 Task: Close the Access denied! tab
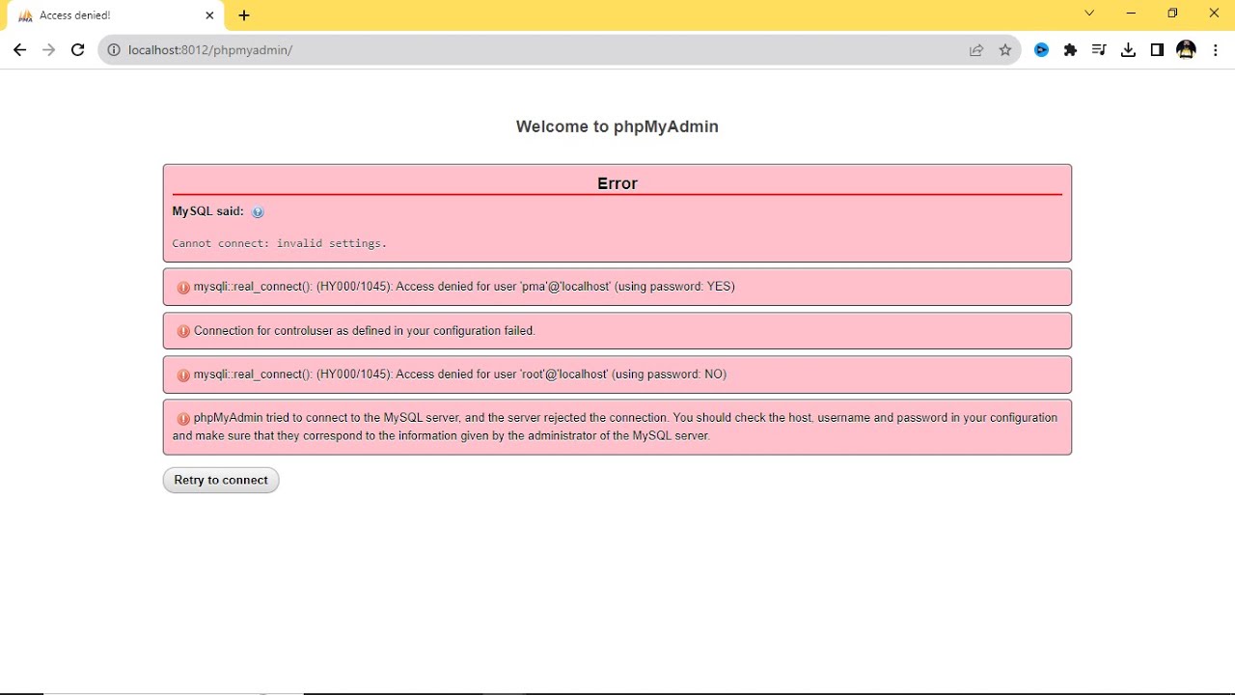(210, 15)
